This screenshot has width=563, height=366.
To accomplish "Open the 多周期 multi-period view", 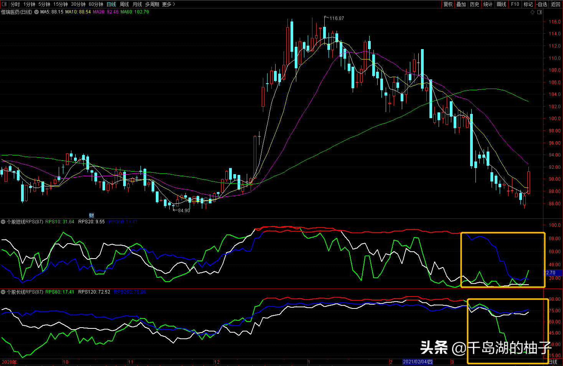I will 152,4.
